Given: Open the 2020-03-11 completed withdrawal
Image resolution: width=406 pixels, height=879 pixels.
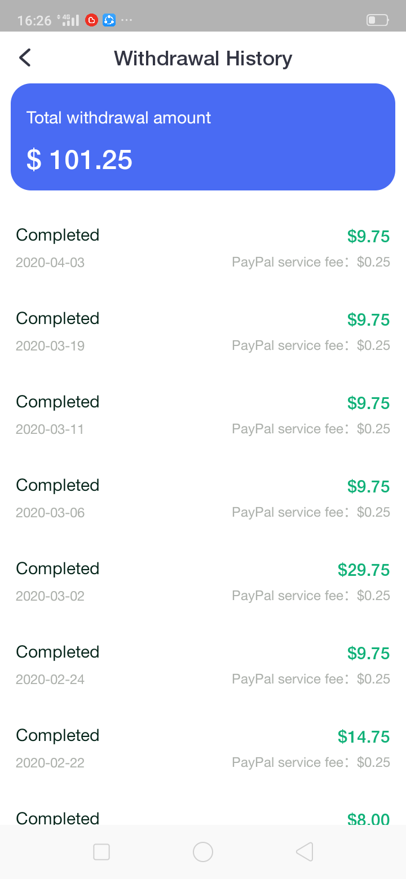Looking at the screenshot, I should point(203,415).
